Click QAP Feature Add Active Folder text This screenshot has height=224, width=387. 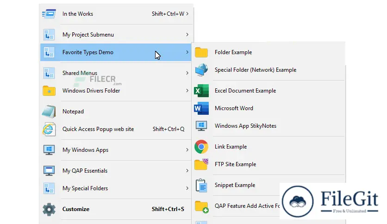tap(247, 206)
